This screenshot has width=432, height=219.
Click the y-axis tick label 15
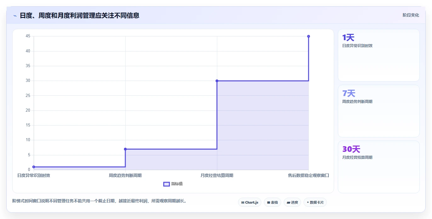(x=28, y=125)
